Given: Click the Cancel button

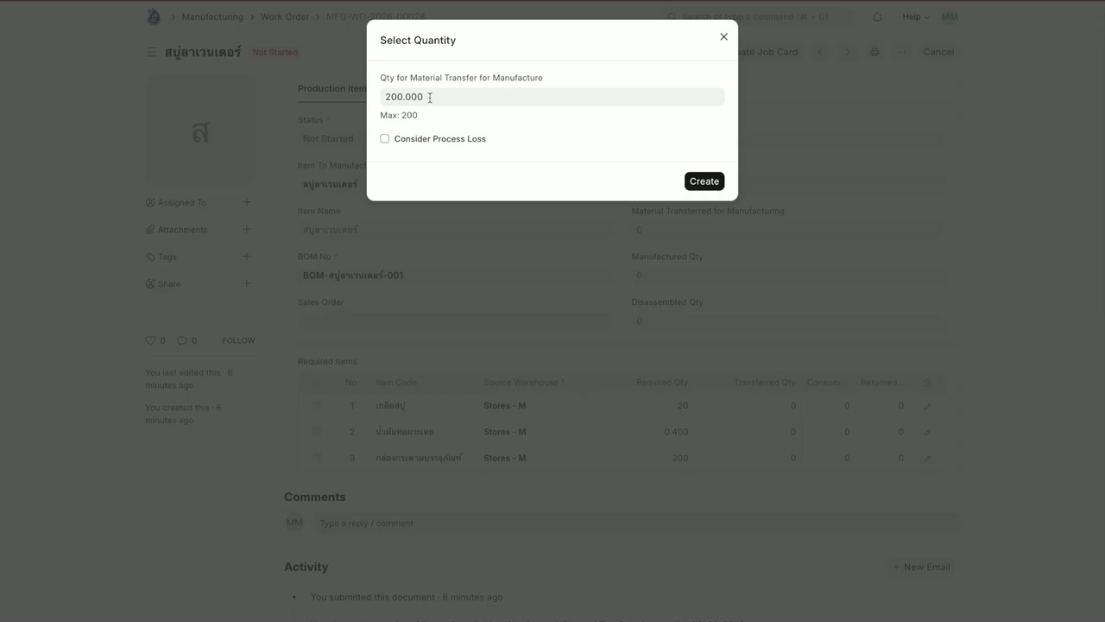Looking at the screenshot, I should tap(938, 52).
